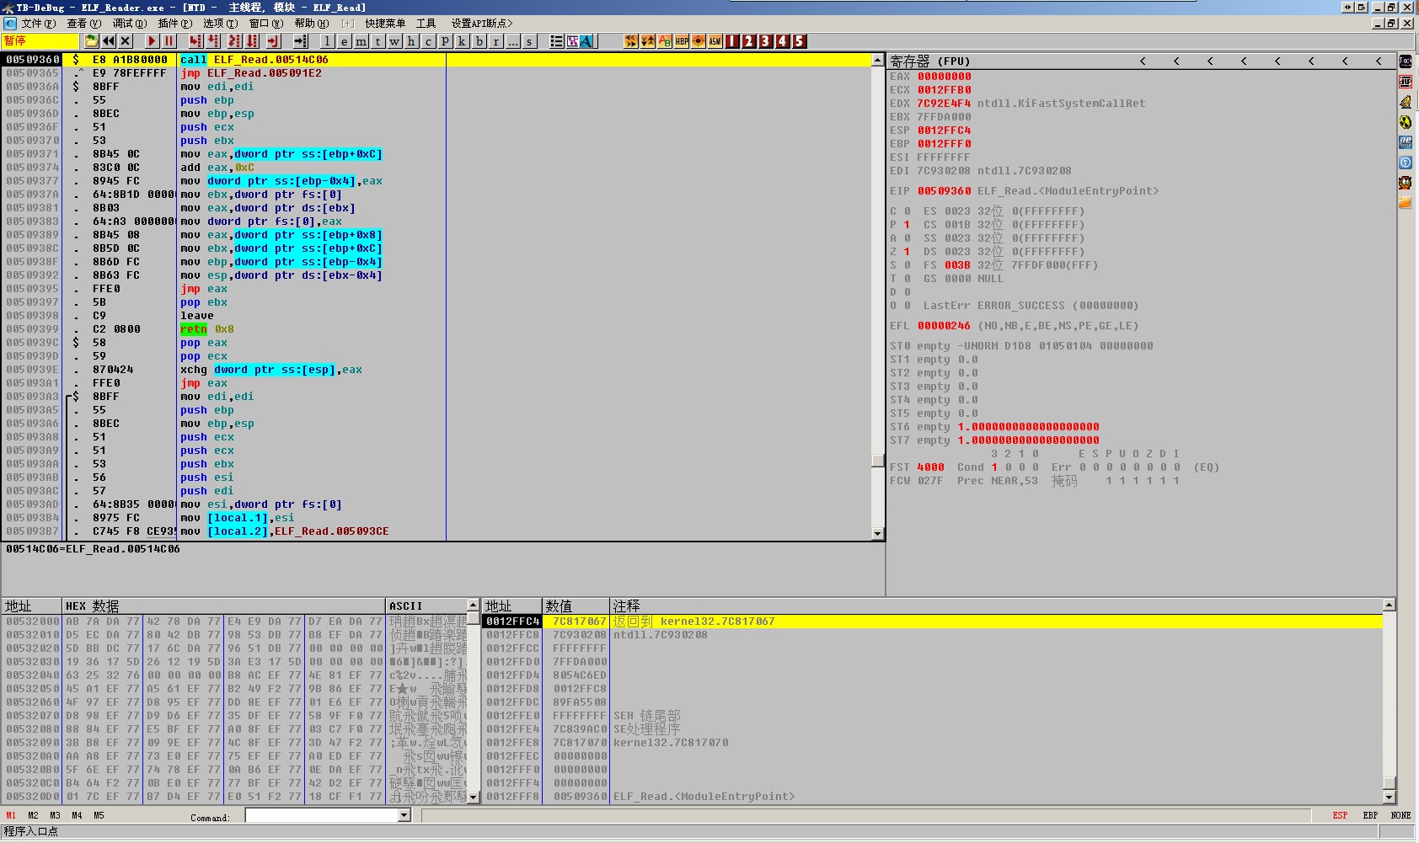Click disassembly pane scroll-down arrow
1419x843 pixels.
tap(877, 534)
